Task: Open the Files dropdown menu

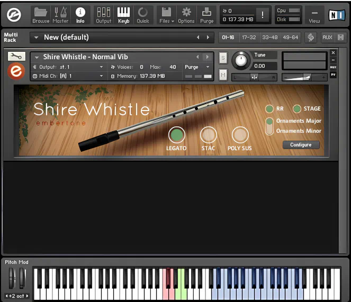Action: pos(167,15)
